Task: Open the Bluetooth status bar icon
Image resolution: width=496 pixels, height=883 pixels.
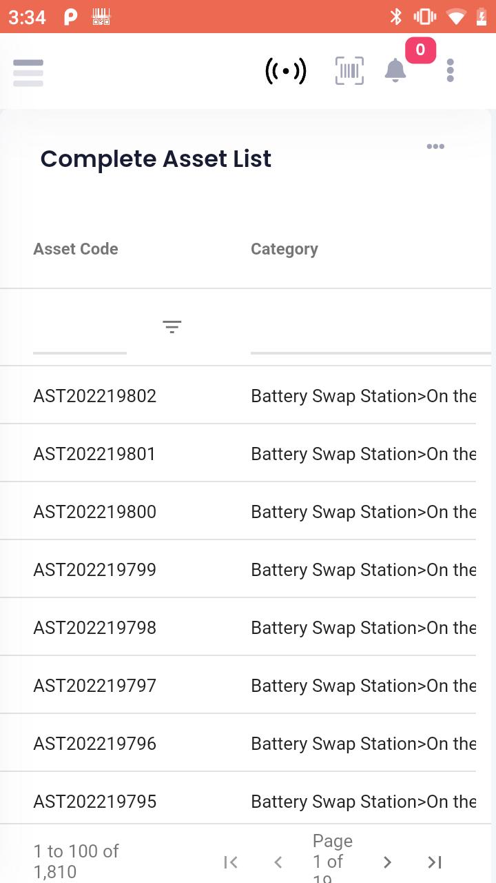Action: point(396,17)
